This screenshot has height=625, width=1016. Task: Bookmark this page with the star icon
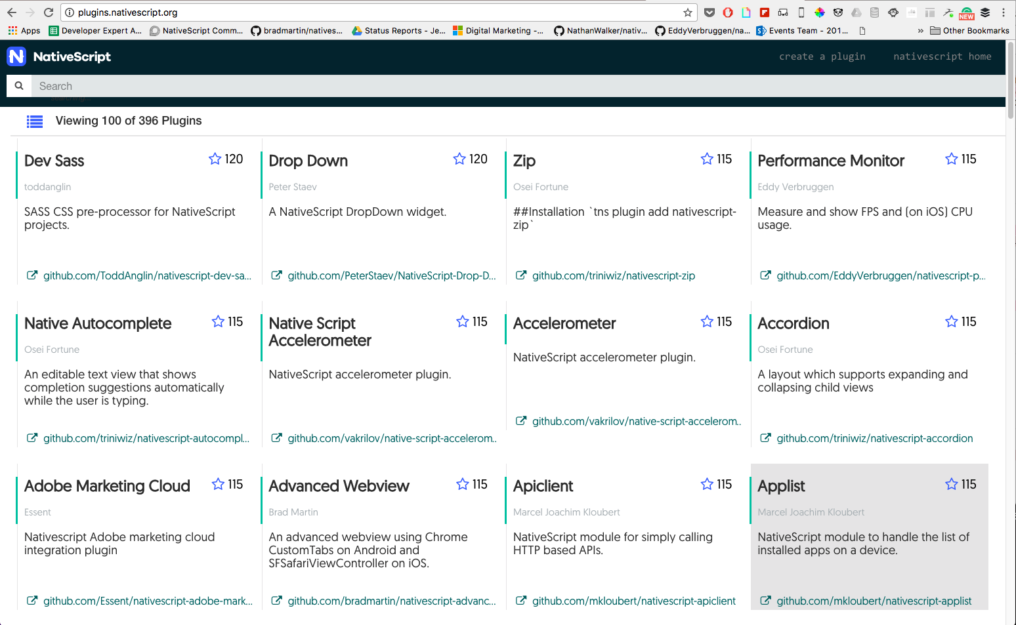coord(687,12)
